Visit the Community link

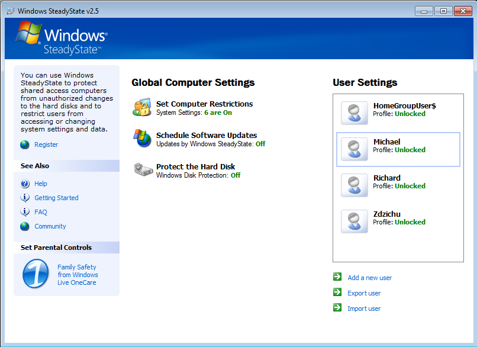(x=50, y=226)
